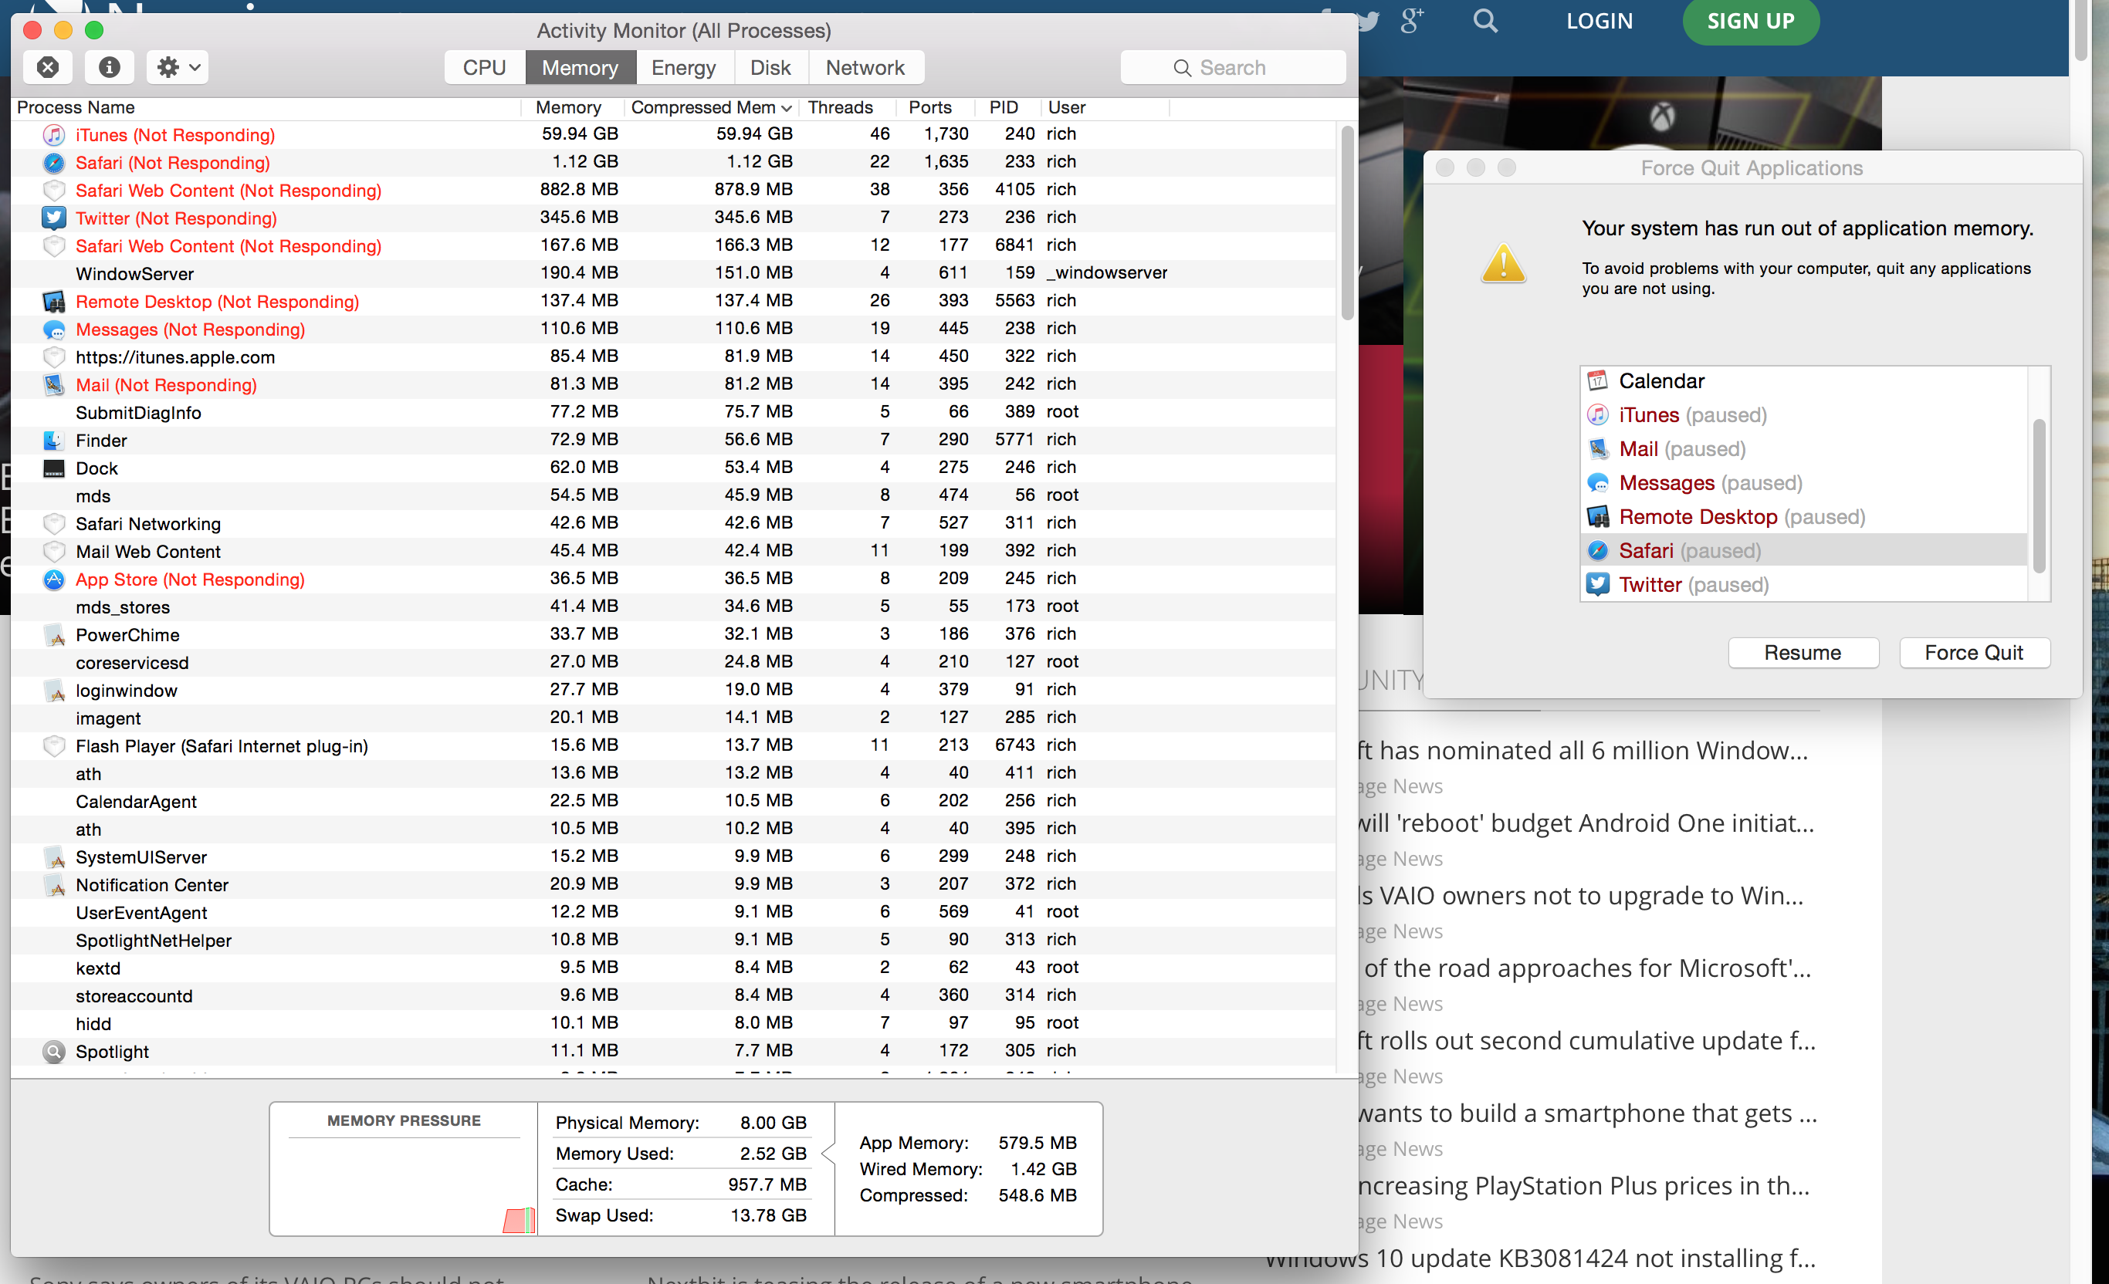Click the Mail stamp icon in process list
The width and height of the screenshot is (2109, 1284).
point(54,384)
